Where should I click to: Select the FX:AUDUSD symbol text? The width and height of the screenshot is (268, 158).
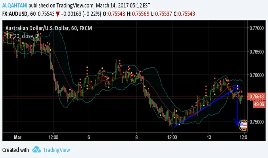pyautogui.click(x=15, y=14)
